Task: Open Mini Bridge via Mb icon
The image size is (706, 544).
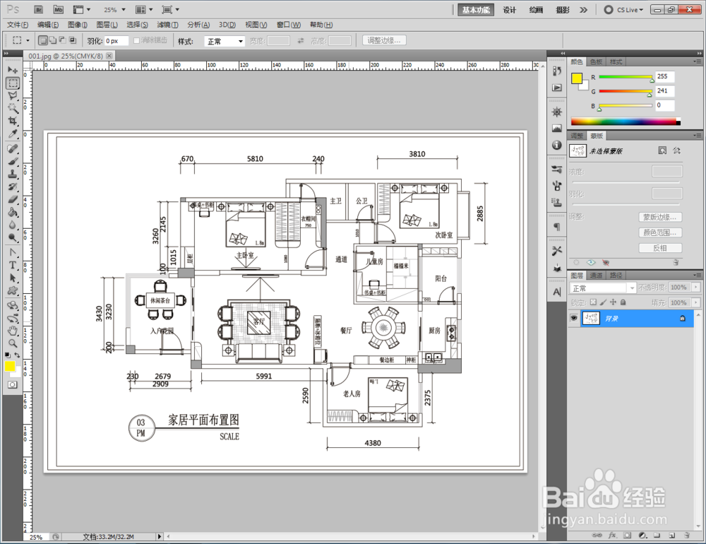Action: click(x=59, y=9)
